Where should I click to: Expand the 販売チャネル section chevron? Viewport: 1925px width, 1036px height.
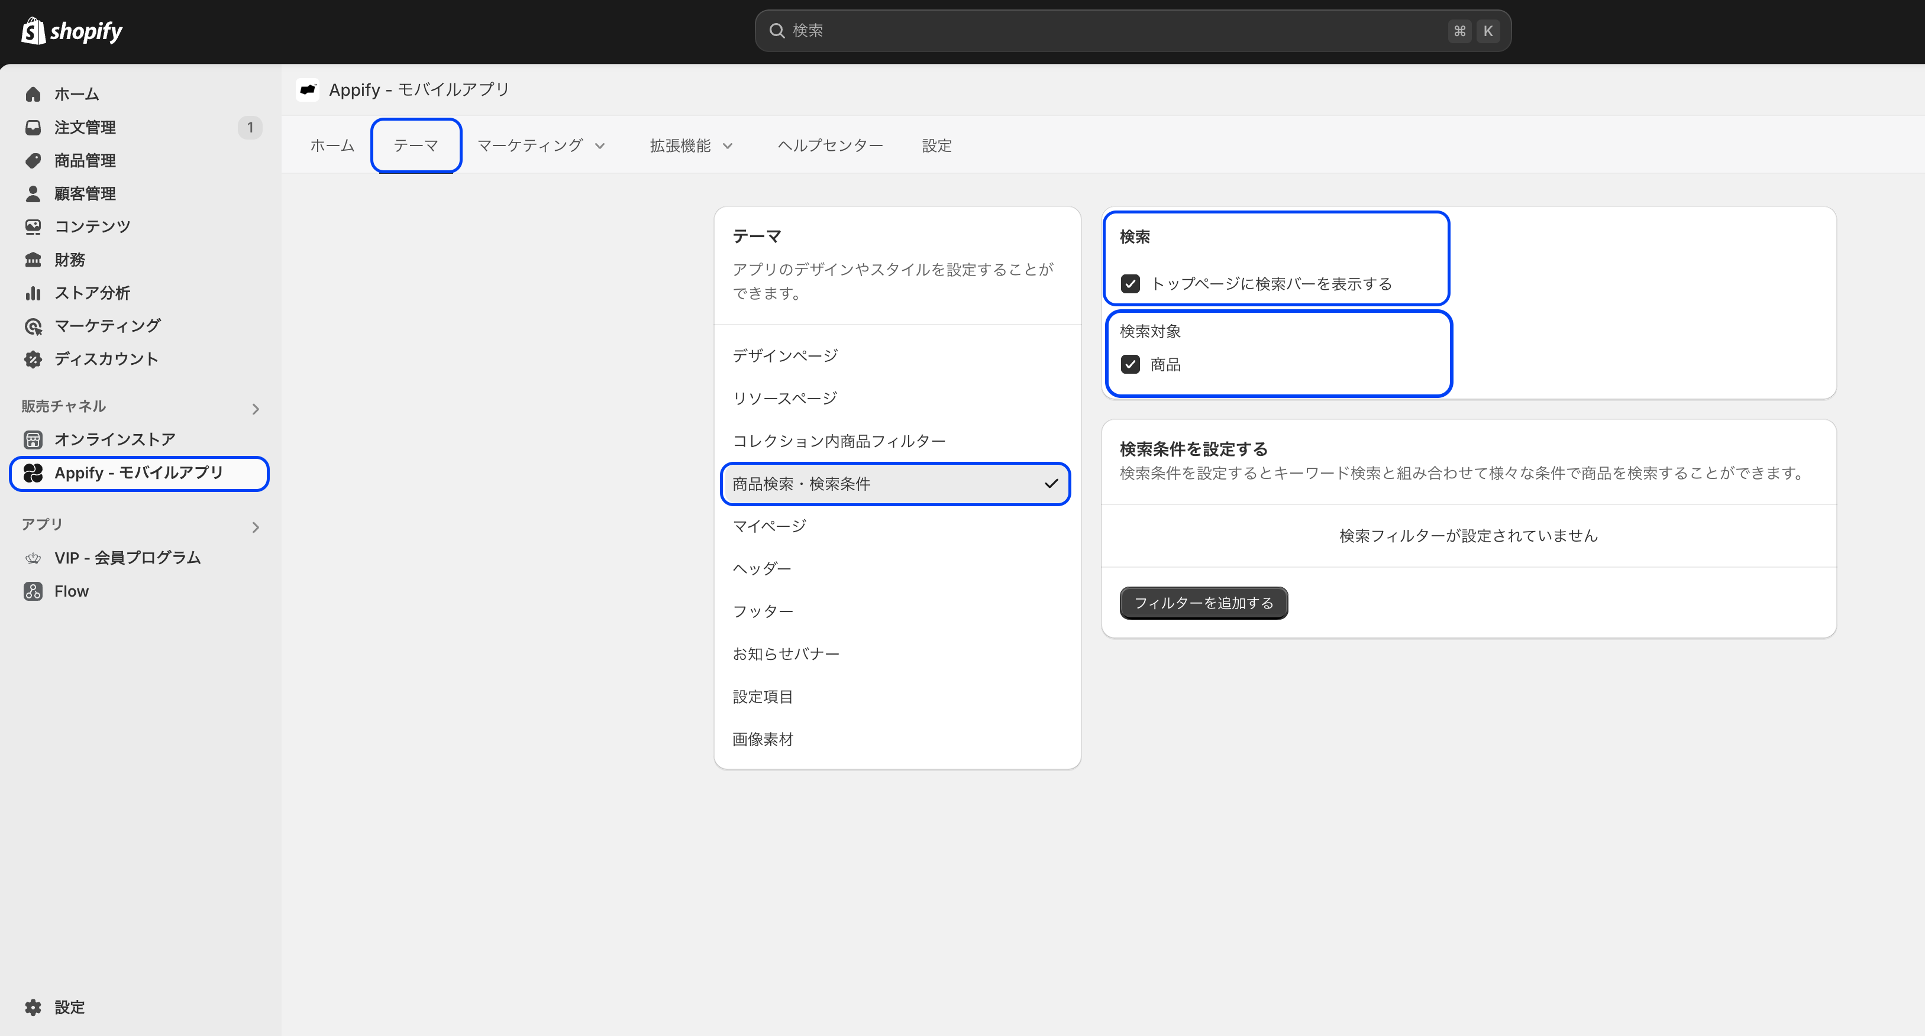(256, 409)
